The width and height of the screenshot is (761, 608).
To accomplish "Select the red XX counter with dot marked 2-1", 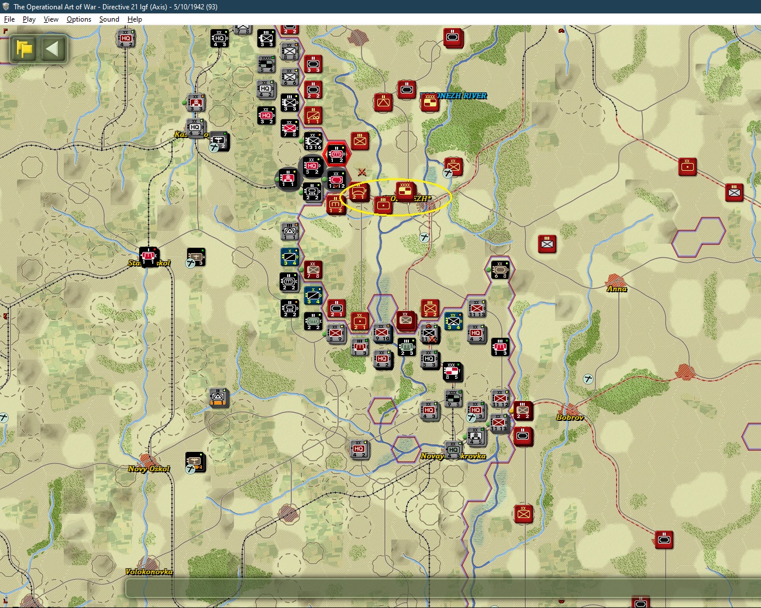I will (x=360, y=321).
